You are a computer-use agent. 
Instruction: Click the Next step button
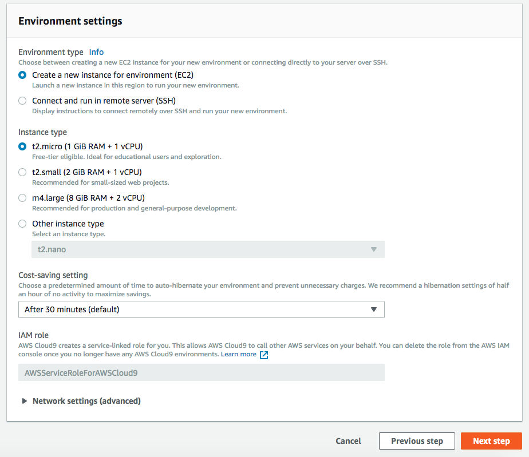[x=491, y=441]
